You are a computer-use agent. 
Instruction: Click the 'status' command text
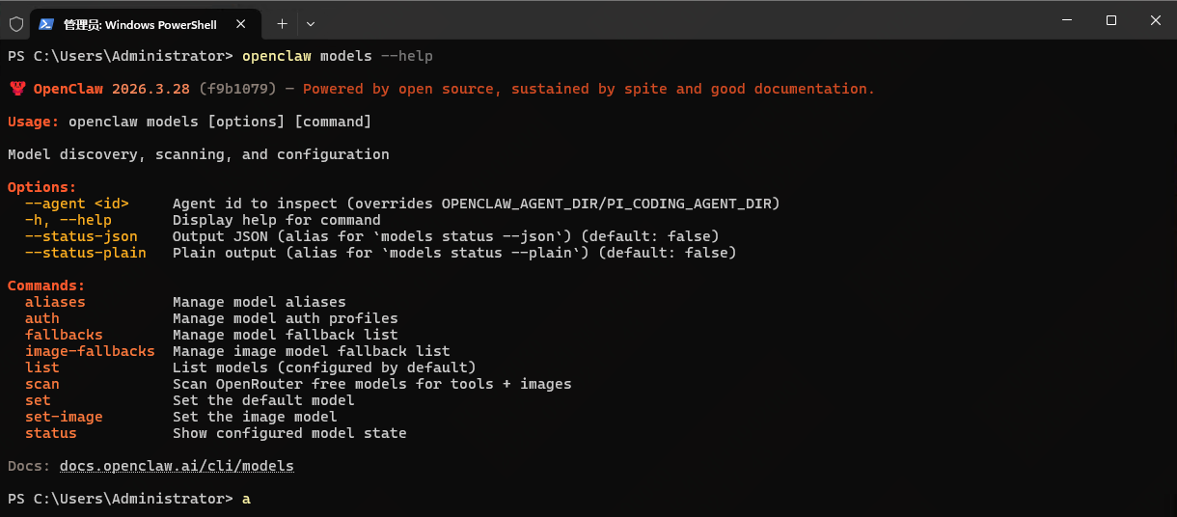coord(51,433)
